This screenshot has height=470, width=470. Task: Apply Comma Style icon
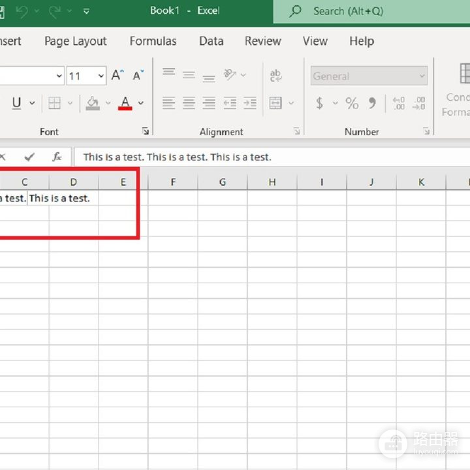point(372,103)
